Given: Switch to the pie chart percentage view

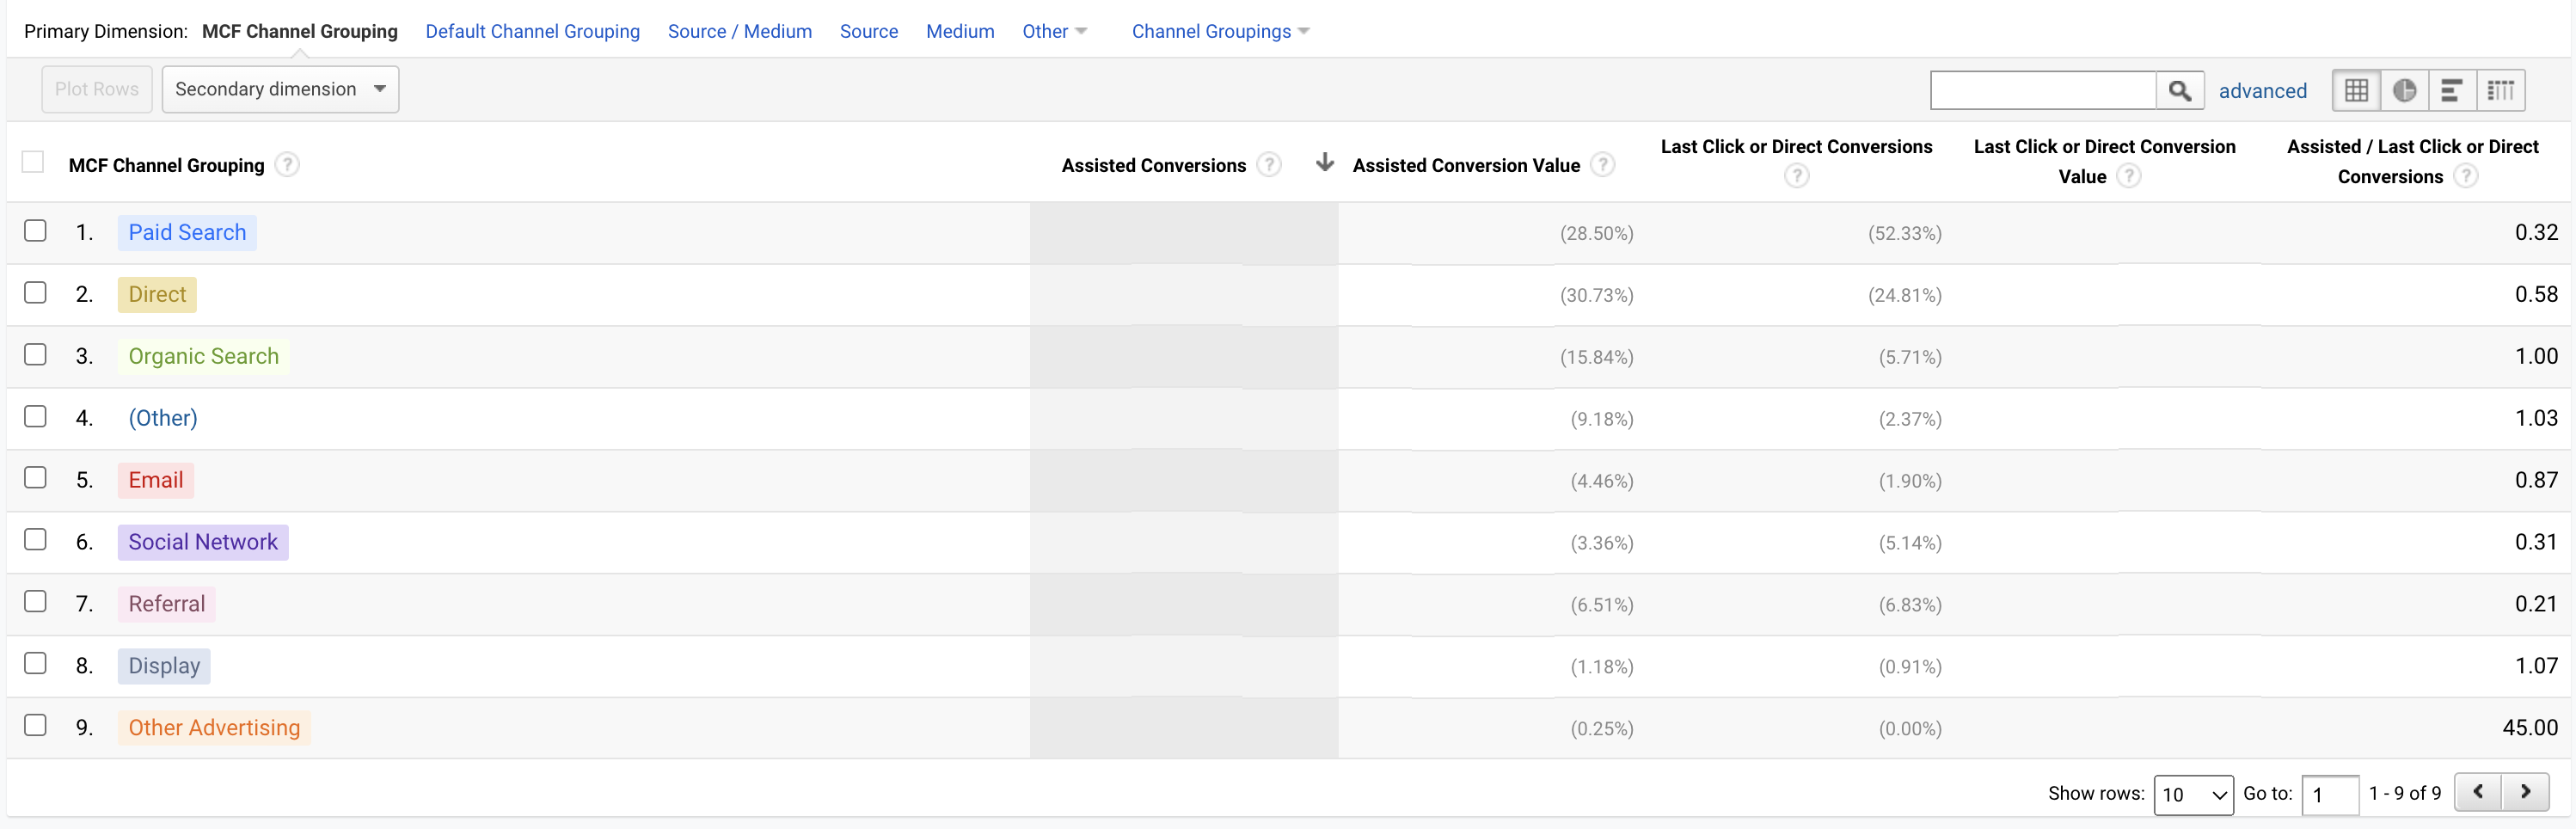Looking at the screenshot, I should 2404,91.
